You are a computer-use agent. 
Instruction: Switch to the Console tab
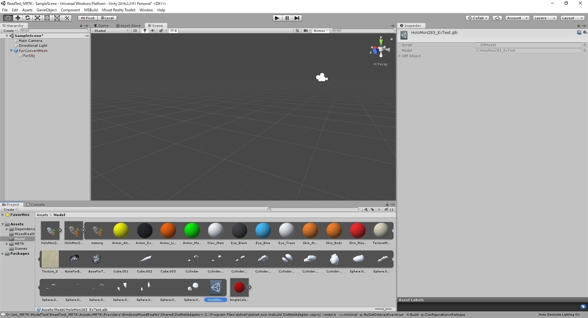point(35,204)
